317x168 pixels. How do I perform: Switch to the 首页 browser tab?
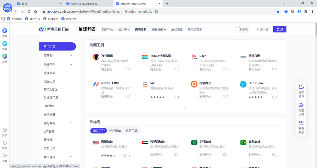(x=39, y=4)
